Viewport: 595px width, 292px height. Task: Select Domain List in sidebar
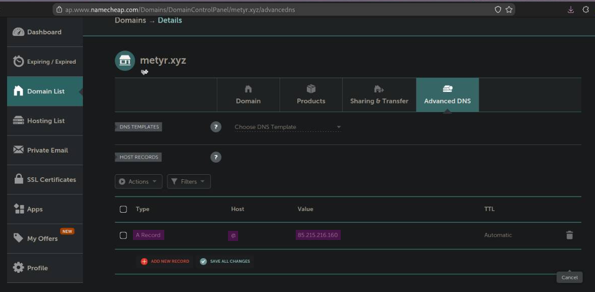pos(45,91)
